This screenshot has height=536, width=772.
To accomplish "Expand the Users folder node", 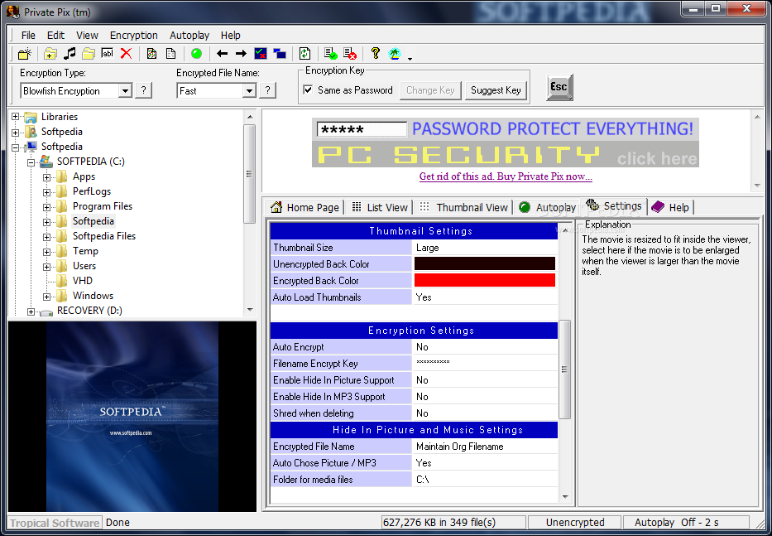I will click(x=47, y=267).
